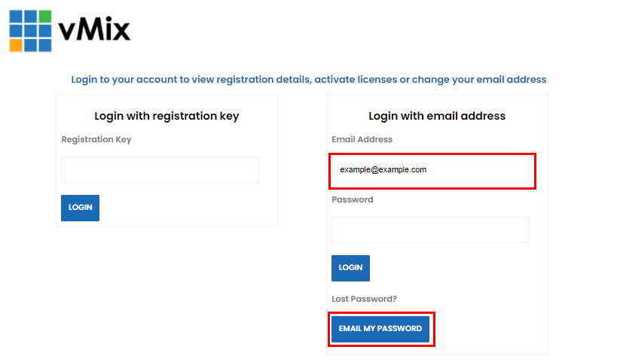Click the "Registration Key" field label

click(x=96, y=139)
